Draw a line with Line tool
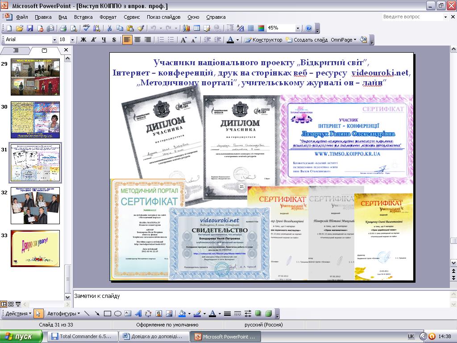Screen dimensions: 457x343 (x=87, y=314)
